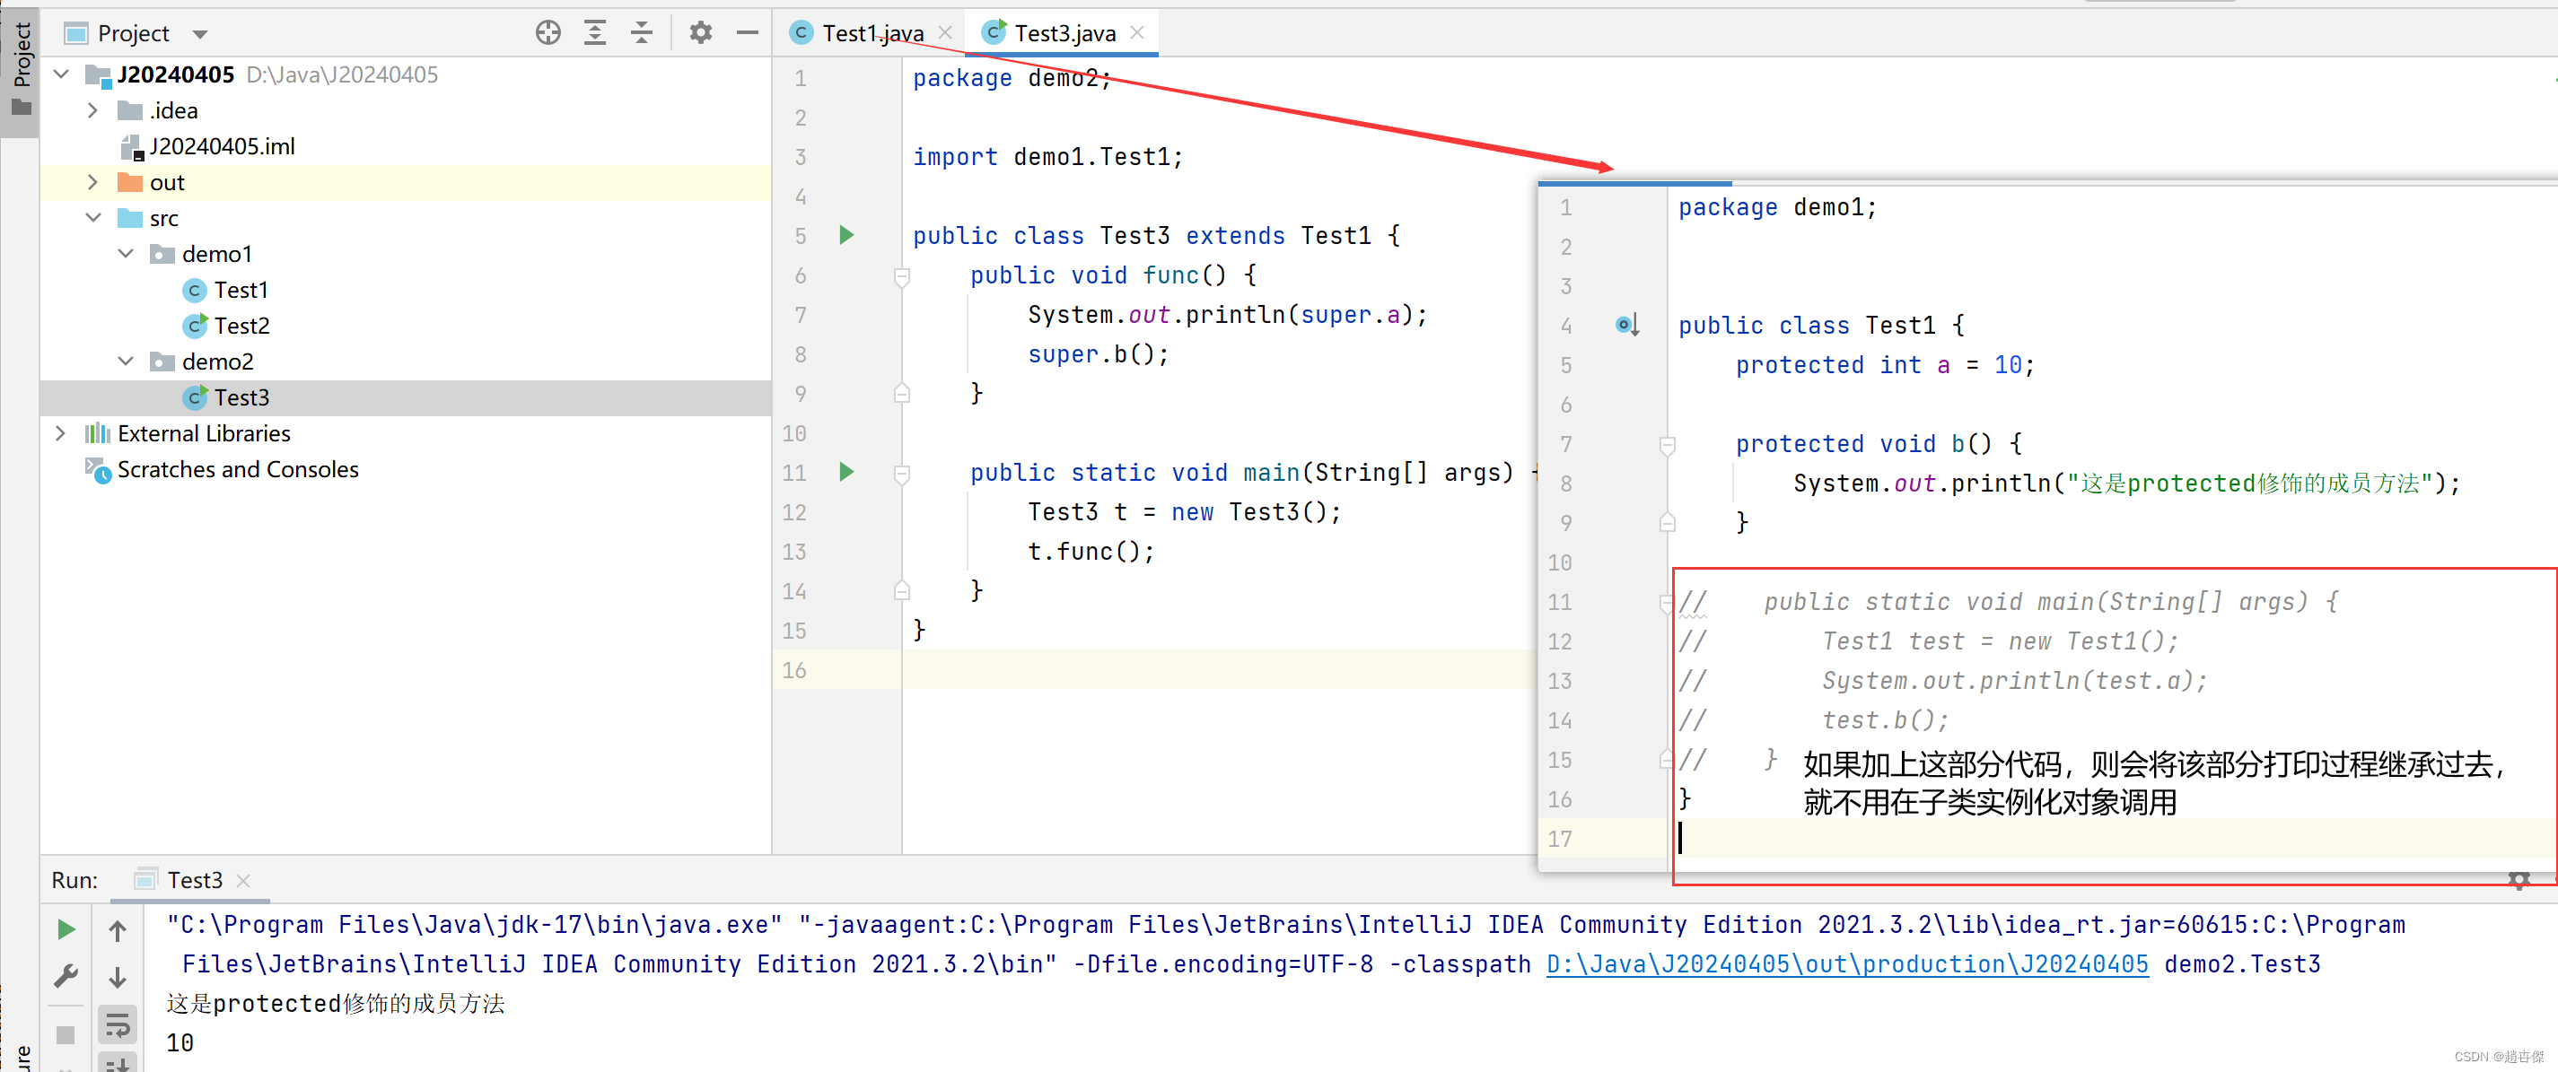The height and width of the screenshot is (1072, 2558).
Task: Toggle the Project sidebar tool window button
Action: (x=20, y=69)
